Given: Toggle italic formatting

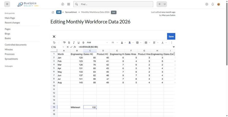Looking at the screenshot, I should tap(74, 43).
